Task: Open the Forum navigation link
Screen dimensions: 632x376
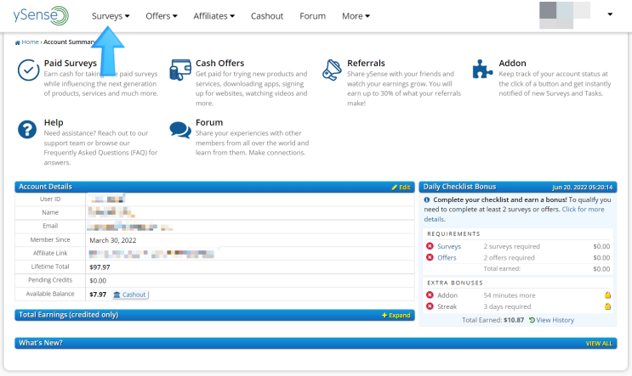Action: pos(312,16)
